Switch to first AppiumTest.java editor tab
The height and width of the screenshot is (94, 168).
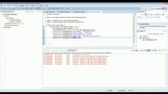coord(49,12)
